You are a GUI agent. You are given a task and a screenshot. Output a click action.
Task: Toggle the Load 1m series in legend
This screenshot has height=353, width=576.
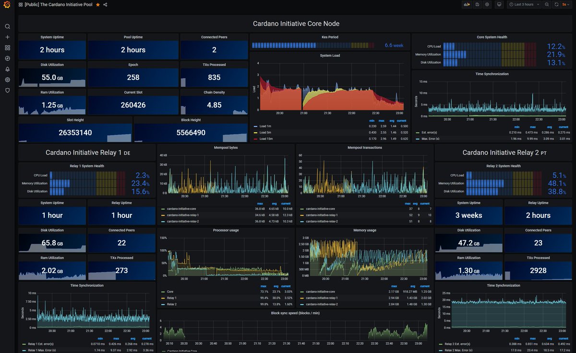click(x=264, y=126)
